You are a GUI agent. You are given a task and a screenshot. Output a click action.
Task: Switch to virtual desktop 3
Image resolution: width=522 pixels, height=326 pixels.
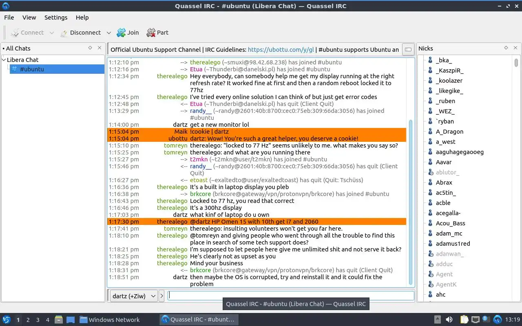[38, 320]
